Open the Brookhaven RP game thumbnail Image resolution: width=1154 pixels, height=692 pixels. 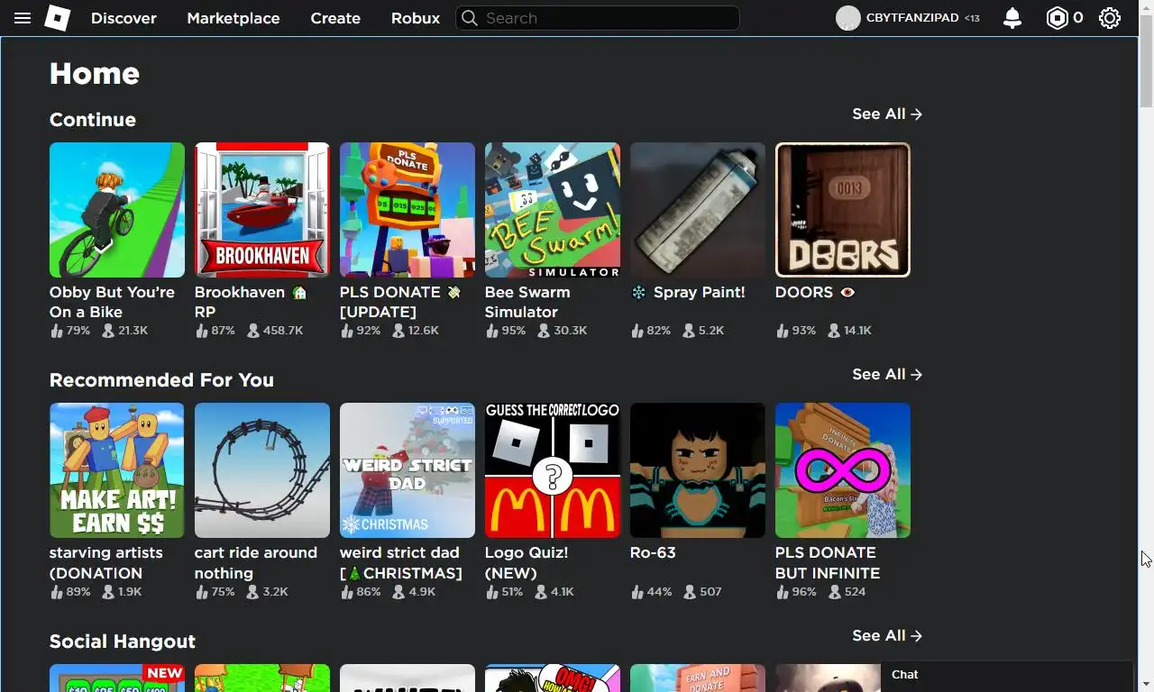click(262, 210)
